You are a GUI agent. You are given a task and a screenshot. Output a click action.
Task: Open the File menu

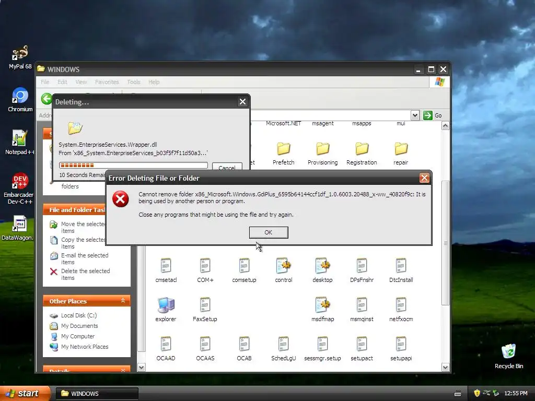pyautogui.click(x=45, y=82)
